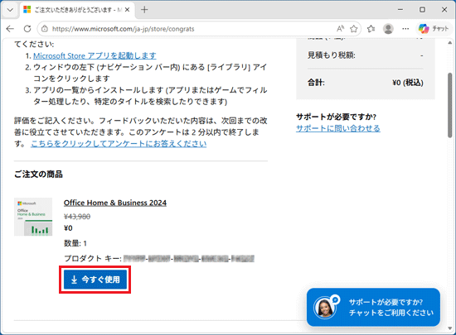456x335 pixels.
Task: Click the address bar URL
Action: [123, 29]
